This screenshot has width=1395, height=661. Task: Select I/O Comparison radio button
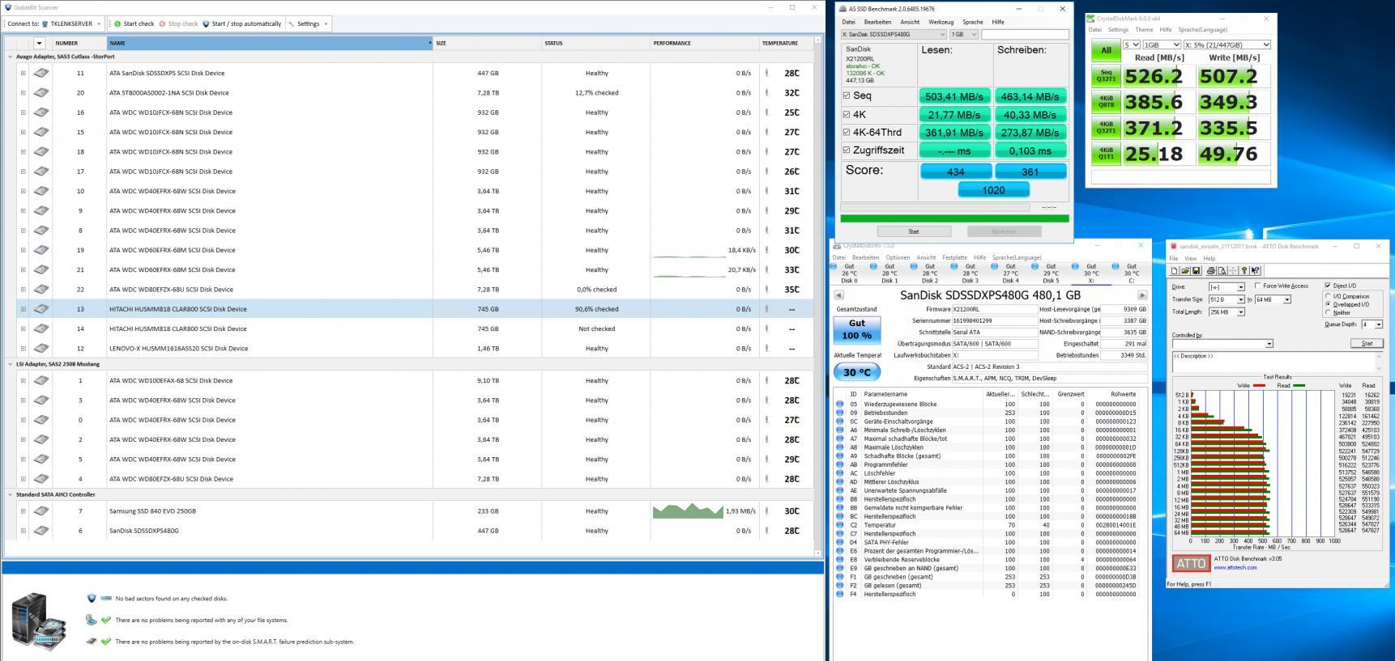(x=1328, y=296)
